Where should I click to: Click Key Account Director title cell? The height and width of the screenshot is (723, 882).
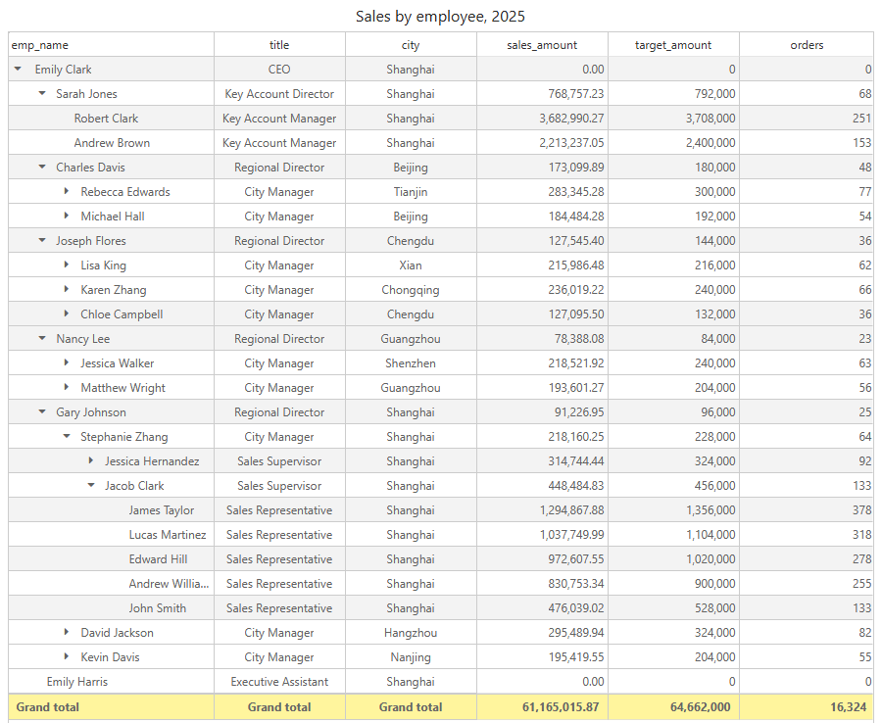click(279, 94)
